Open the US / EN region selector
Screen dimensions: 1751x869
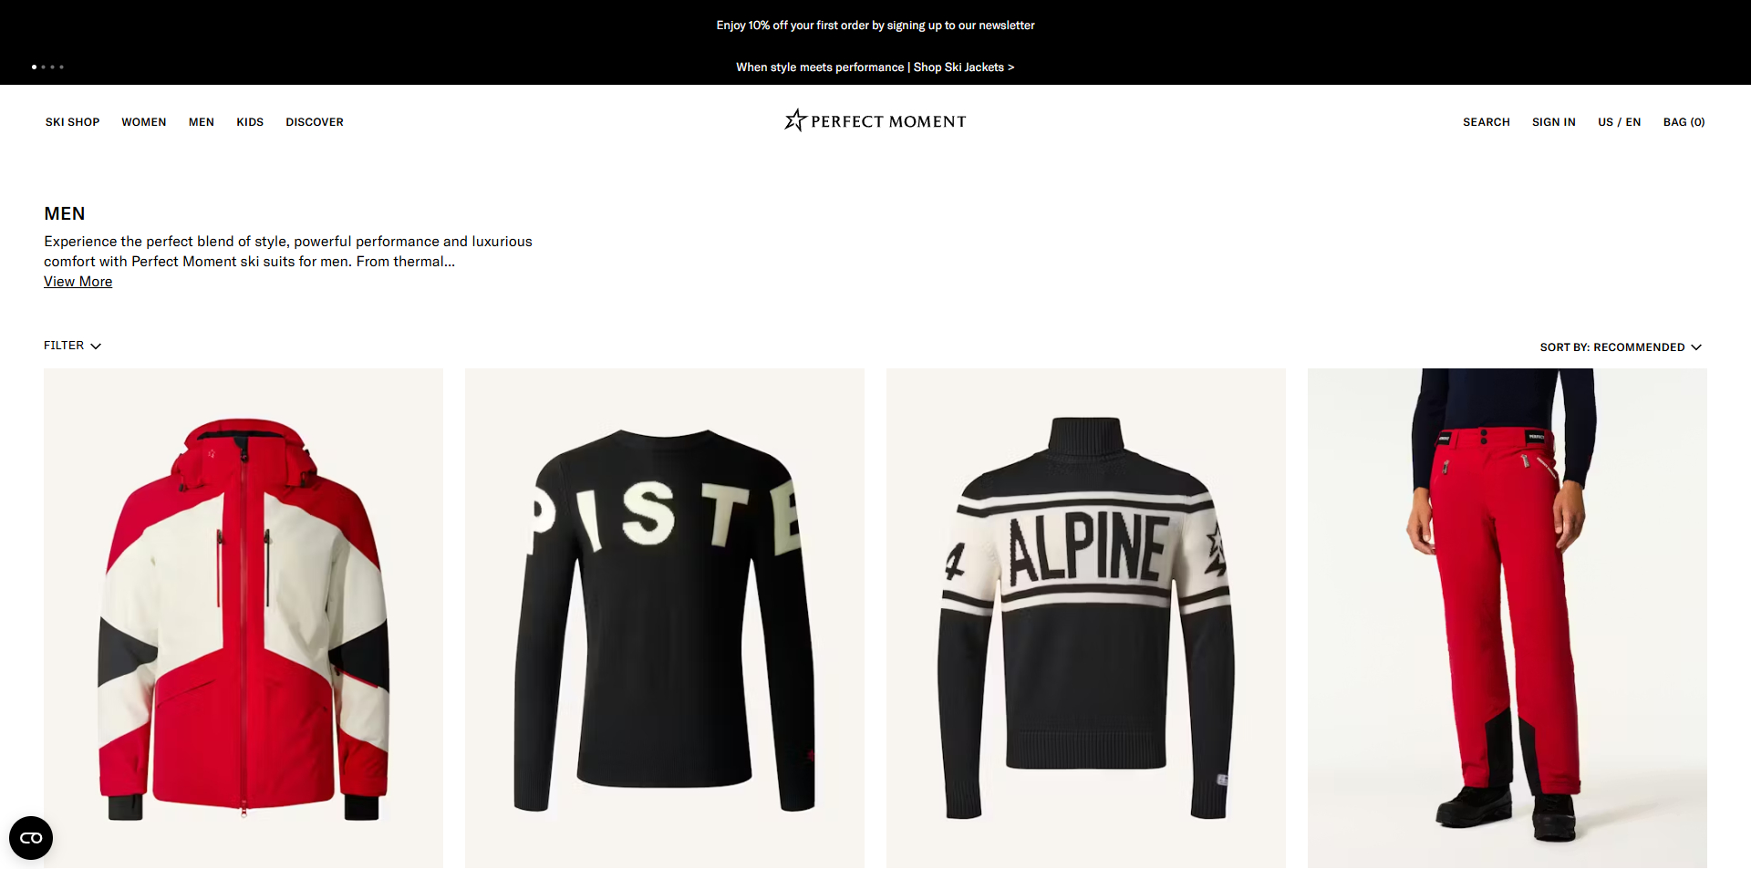pos(1619,122)
